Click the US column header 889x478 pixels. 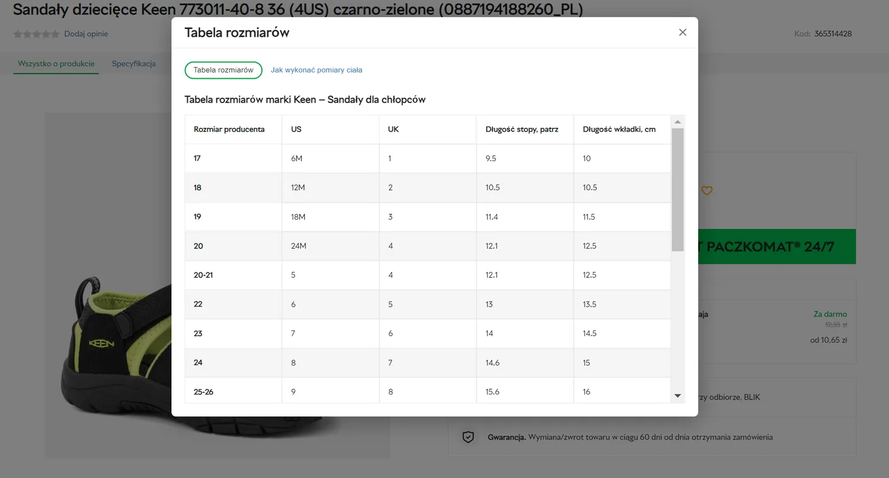[x=296, y=129]
